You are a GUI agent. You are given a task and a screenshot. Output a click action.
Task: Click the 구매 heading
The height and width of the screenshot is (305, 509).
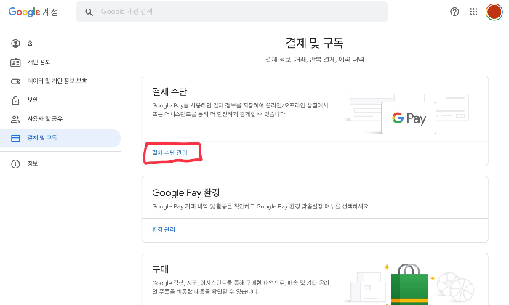point(161,269)
